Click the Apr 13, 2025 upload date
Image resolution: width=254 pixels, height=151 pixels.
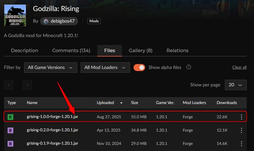pos(109,130)
